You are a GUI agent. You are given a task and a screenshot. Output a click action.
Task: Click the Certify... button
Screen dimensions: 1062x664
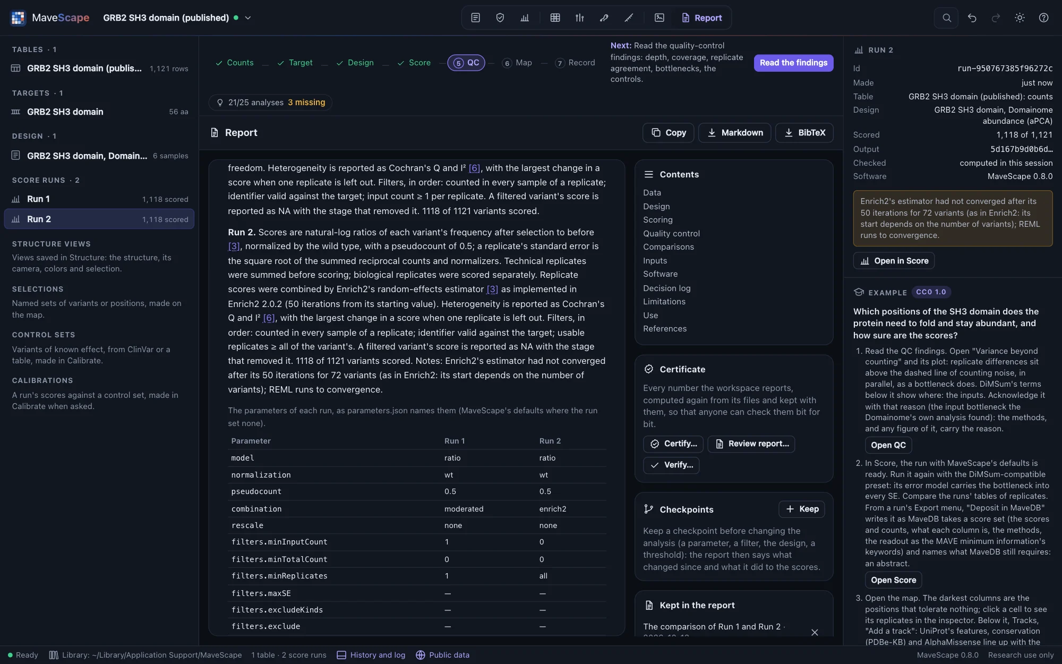tap(673, 444)
